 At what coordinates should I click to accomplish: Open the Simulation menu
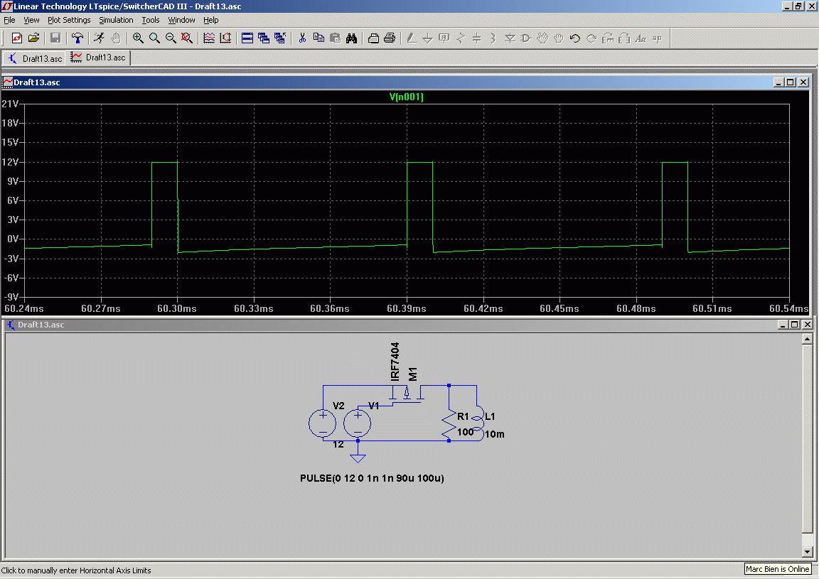tap(116, 20)
